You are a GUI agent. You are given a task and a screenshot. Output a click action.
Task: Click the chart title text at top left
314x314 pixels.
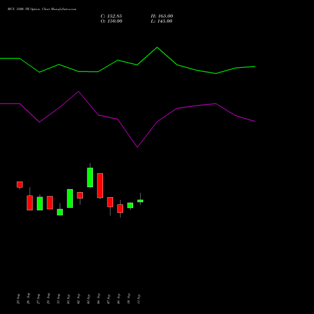click(42, 9)
